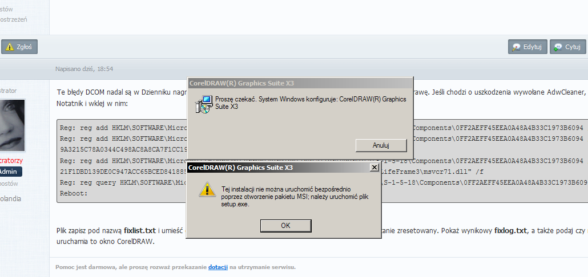The image size is (588, 277).
Task: Click the 'Pomoc jest darmowa' signature text
Action: tap(175, 267)
